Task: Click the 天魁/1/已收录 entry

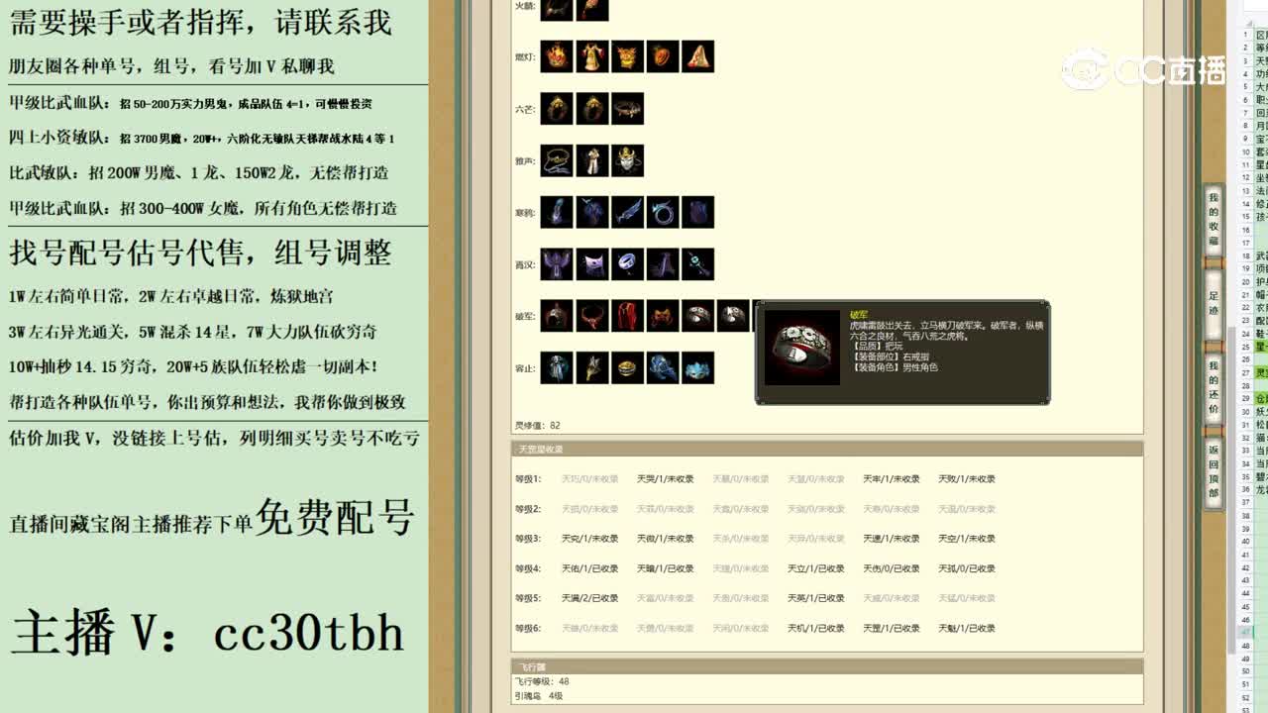Action: point(967,628)
